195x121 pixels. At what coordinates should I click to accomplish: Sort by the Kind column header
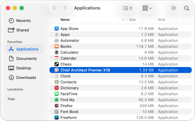click(x=161, y=20)
